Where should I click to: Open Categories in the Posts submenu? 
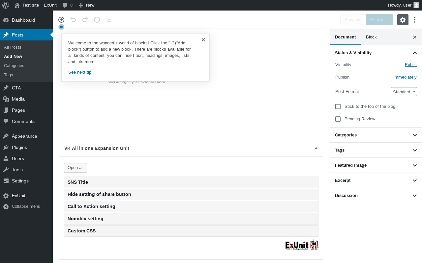pos(14,66)
